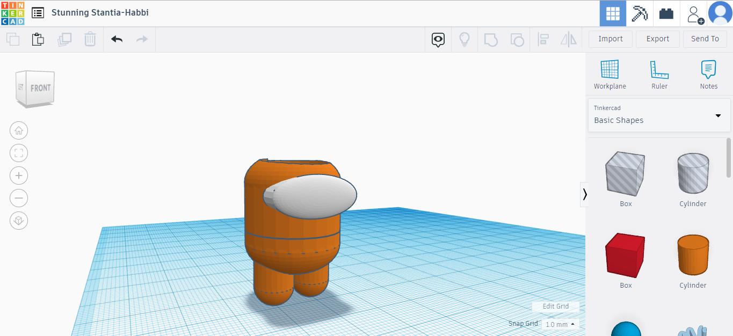Click the Export button
Viewport: 733px width, 336px height.
point(658,39)
